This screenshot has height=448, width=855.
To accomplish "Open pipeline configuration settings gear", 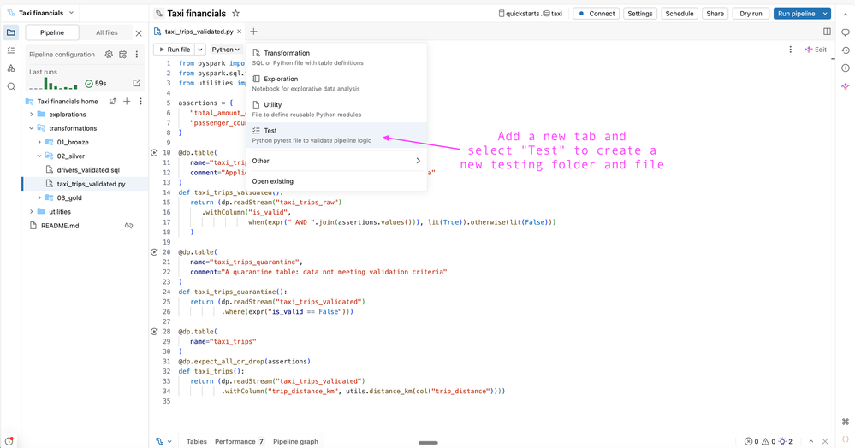I will click(x=109, y=55).
